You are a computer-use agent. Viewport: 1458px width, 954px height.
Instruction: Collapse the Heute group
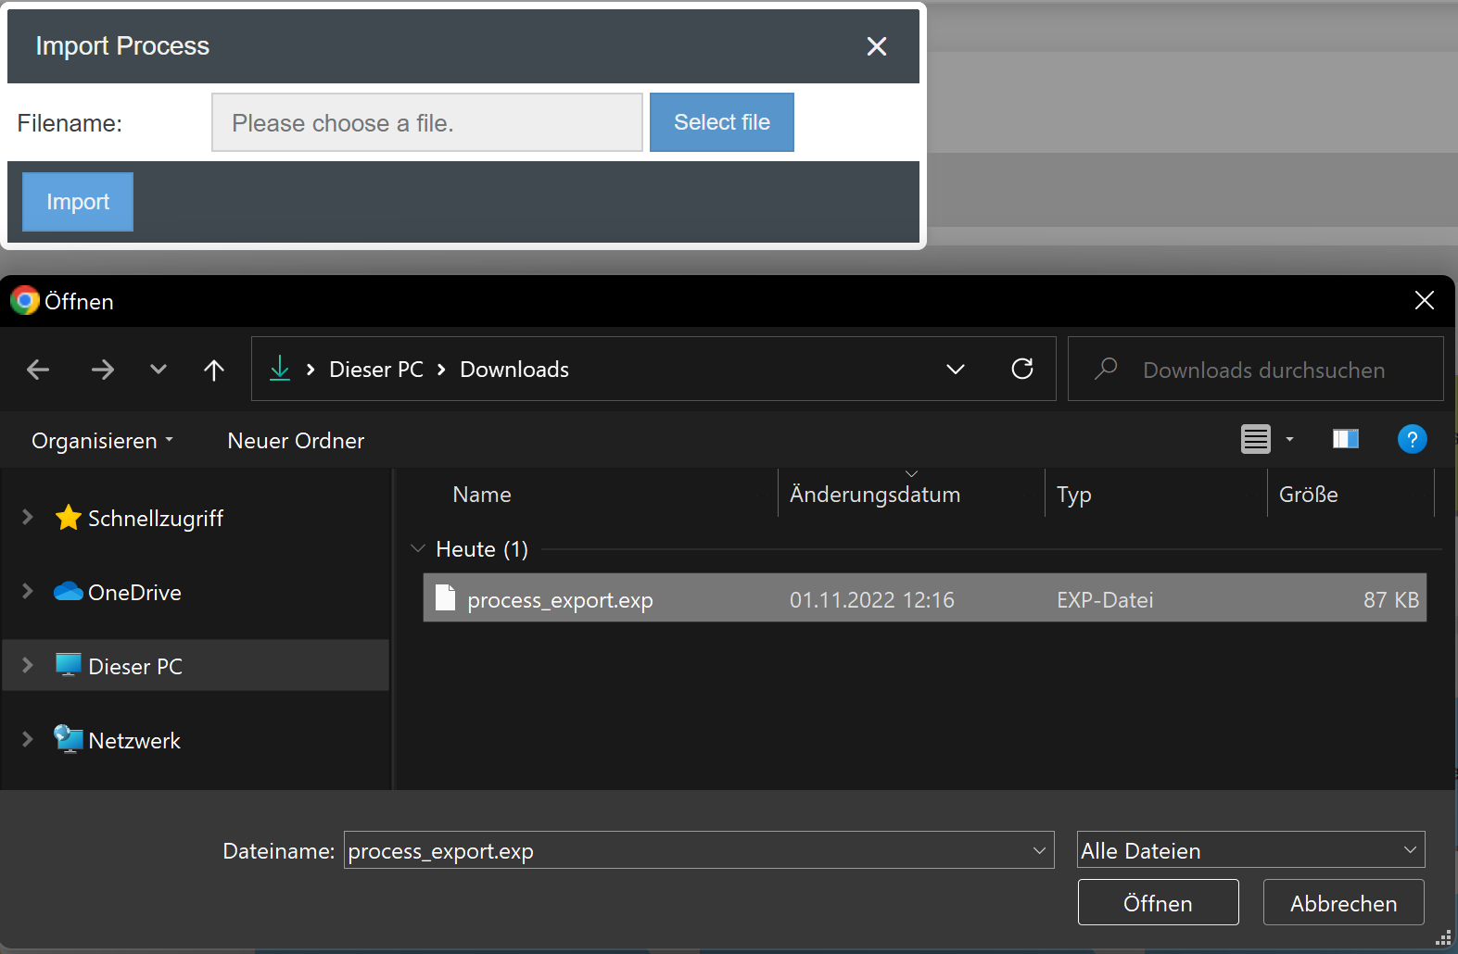click(x=418, y=549)
